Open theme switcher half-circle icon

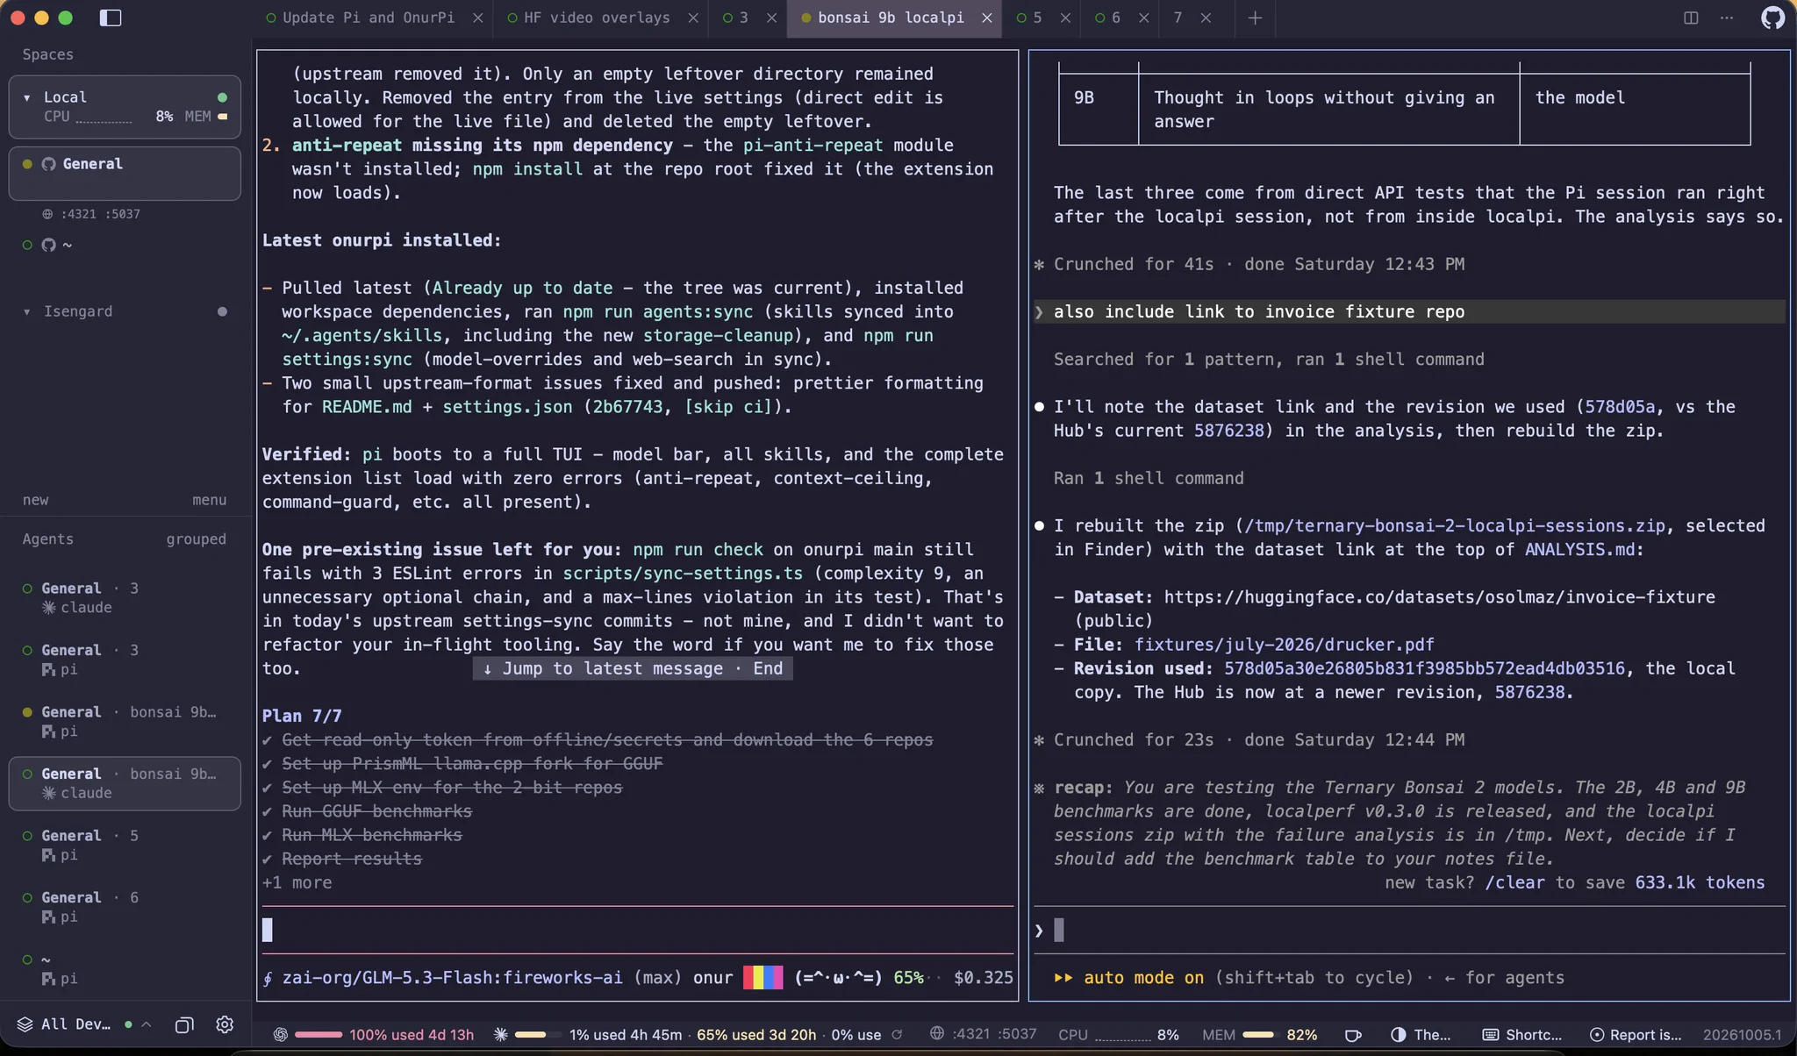[x=1399, y=1035]
